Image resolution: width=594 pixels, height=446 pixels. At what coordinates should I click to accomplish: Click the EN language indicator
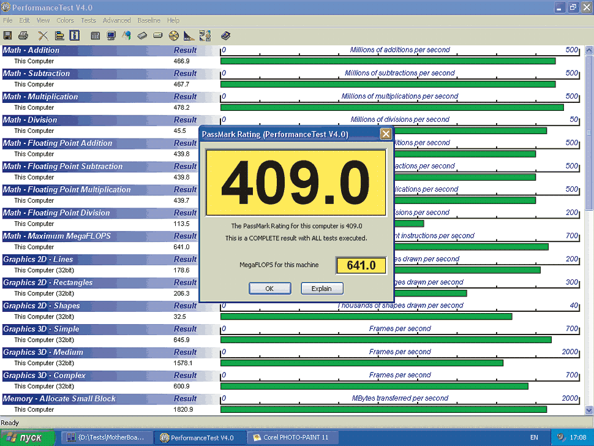coord(534,437)
